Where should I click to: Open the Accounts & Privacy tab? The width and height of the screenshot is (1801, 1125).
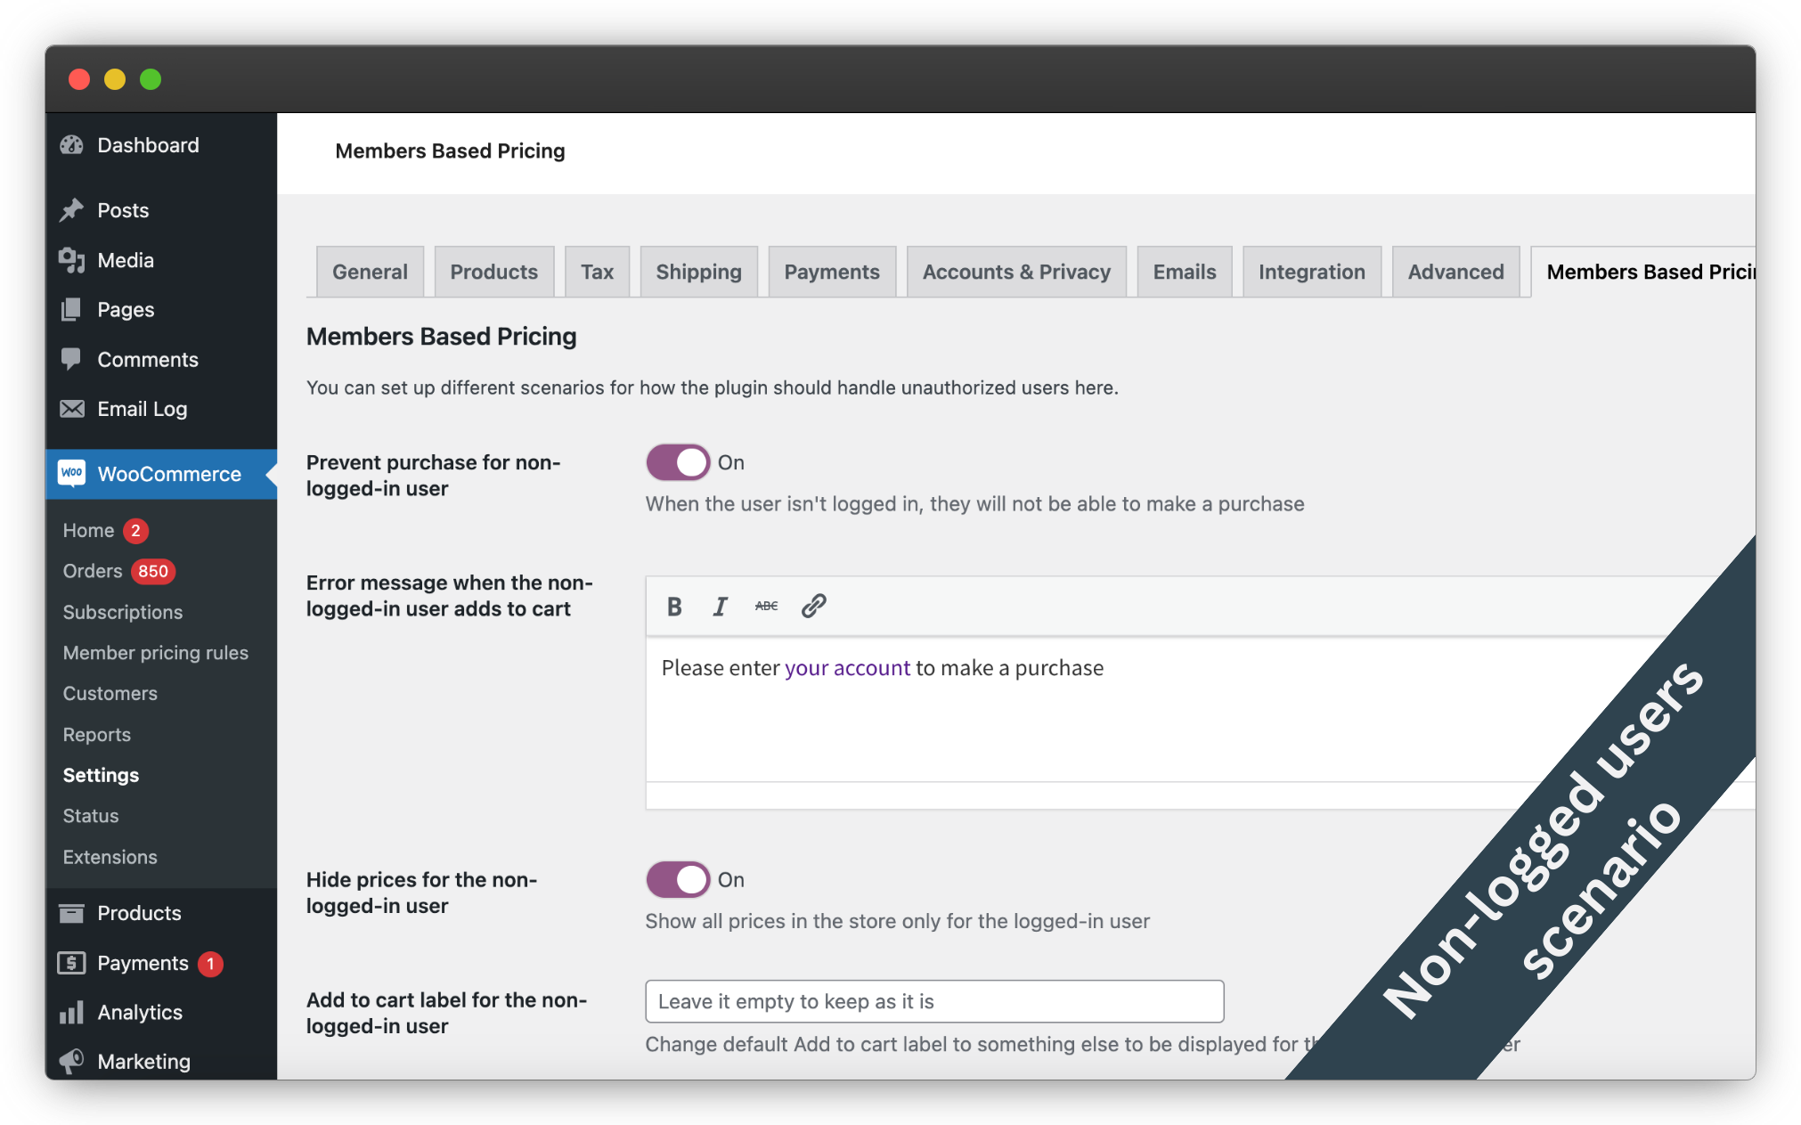click(1016, 272)
